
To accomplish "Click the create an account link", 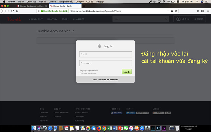I will pyautogui.click(x=109, y=79).
